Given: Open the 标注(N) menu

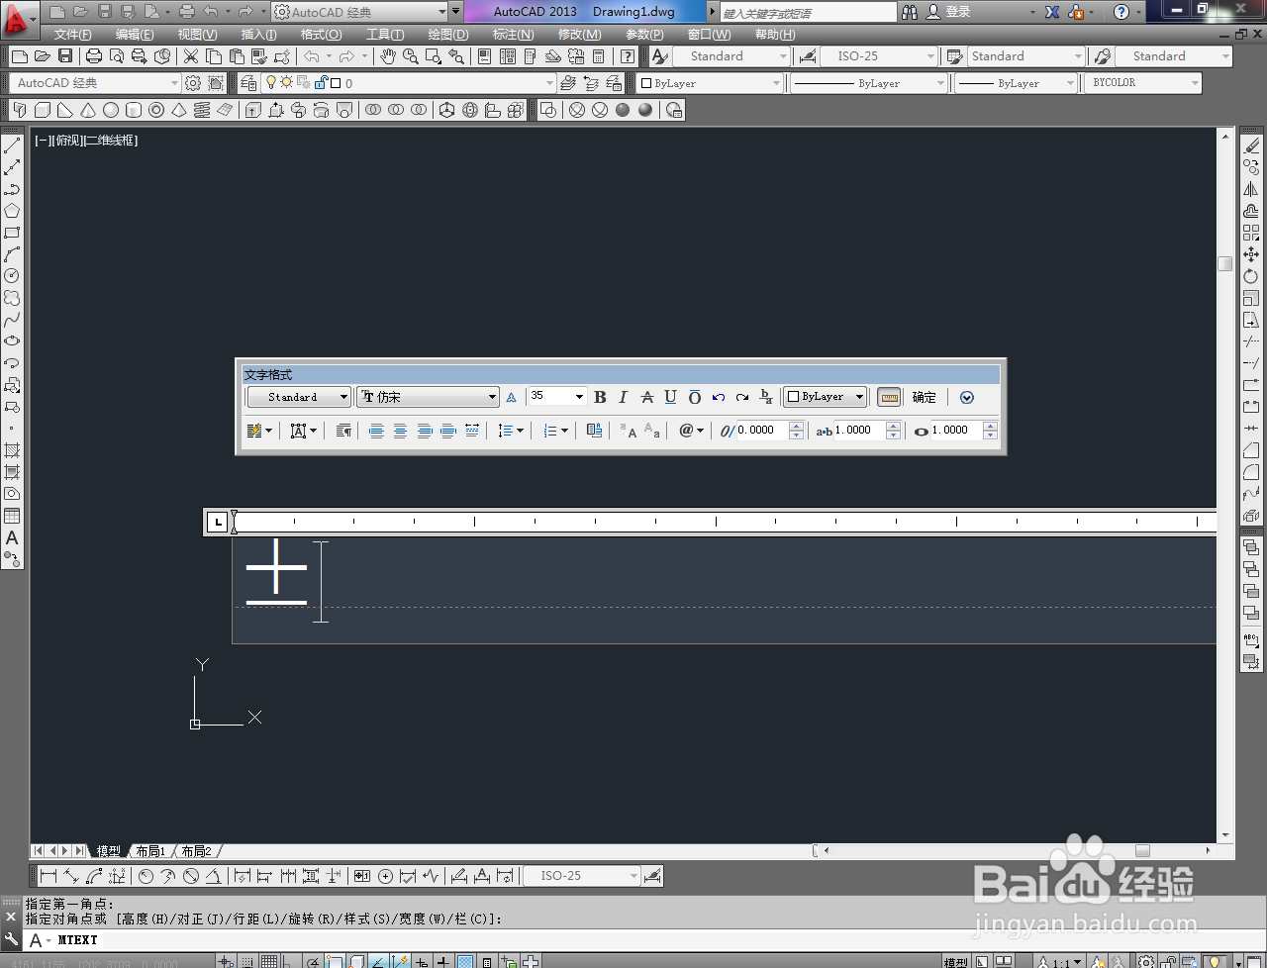Looking at the screenshot, I should pyautogui.click(x=513, y=35).
